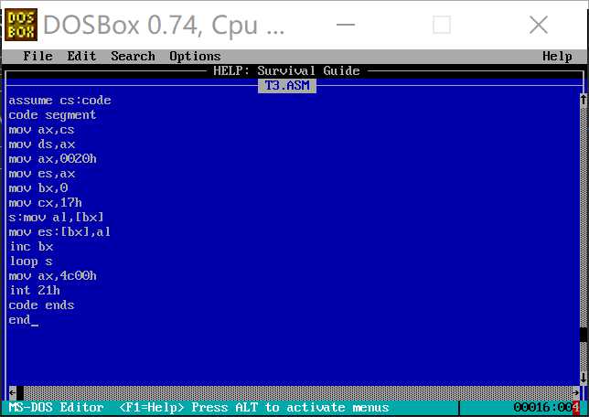589x417 pixels.
Task: Click the horizontal scrollbar track
Action: tap(298, 393)
